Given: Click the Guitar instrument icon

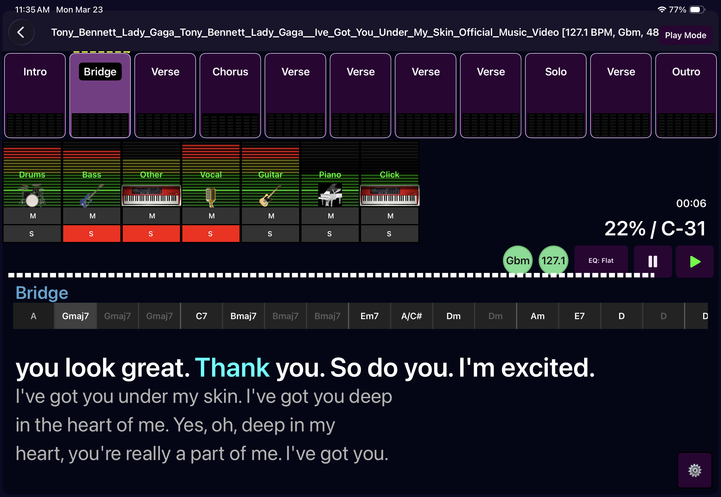Looking at the screenshot, I should tap(270, 195).
